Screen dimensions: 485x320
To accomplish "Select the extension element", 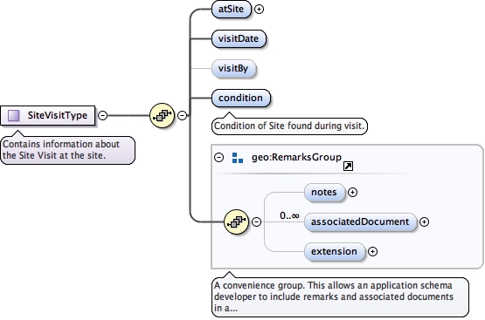I will (335, 251).
